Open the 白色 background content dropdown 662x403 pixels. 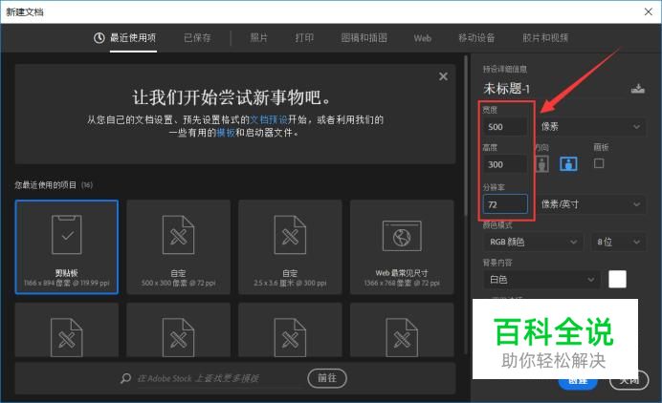click(541, 280)
